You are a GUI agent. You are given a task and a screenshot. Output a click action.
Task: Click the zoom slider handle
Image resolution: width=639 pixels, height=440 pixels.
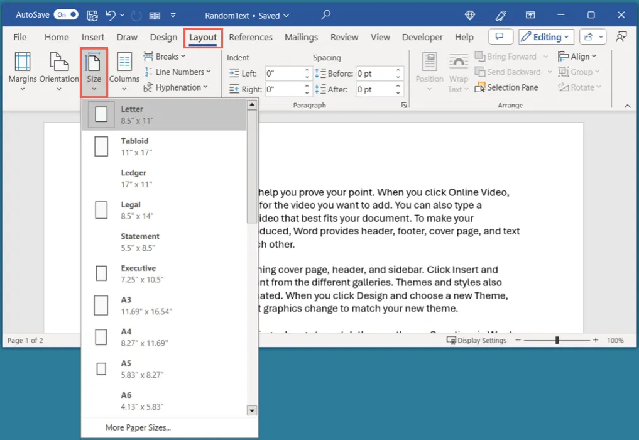(556, 340)
